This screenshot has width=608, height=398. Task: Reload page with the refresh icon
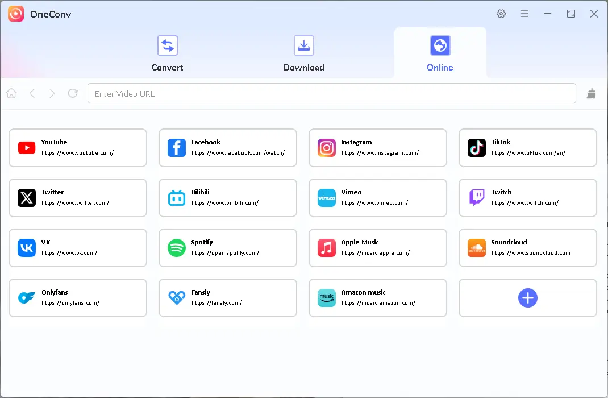point(73,93)
